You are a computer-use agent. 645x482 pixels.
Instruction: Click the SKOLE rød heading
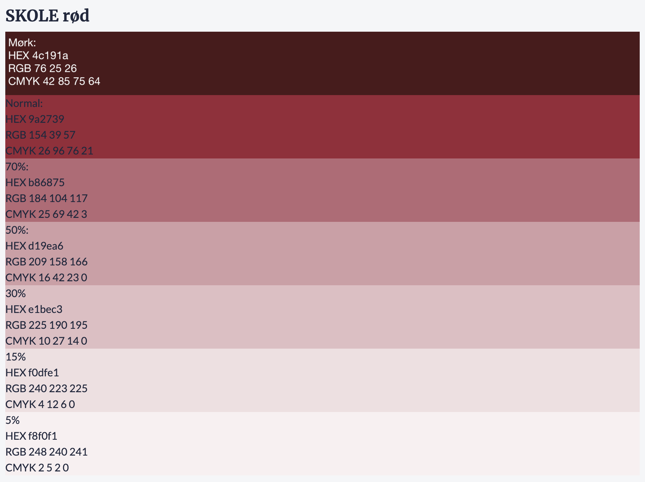tap(47, 16)
